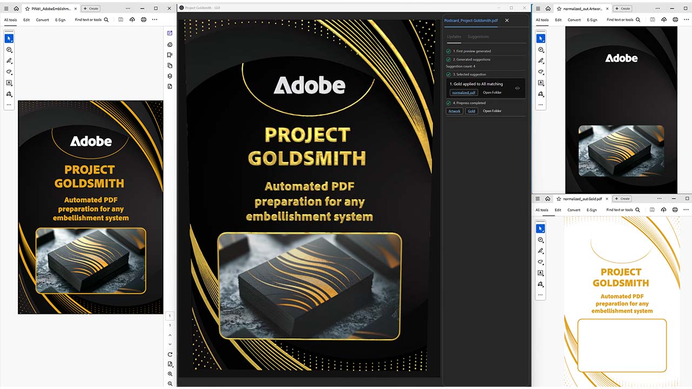Screen dimensions: 692x389
Task: Select the Selection arrow tool in Acrobat's tool rail
Action: click(x=9, y=38)
